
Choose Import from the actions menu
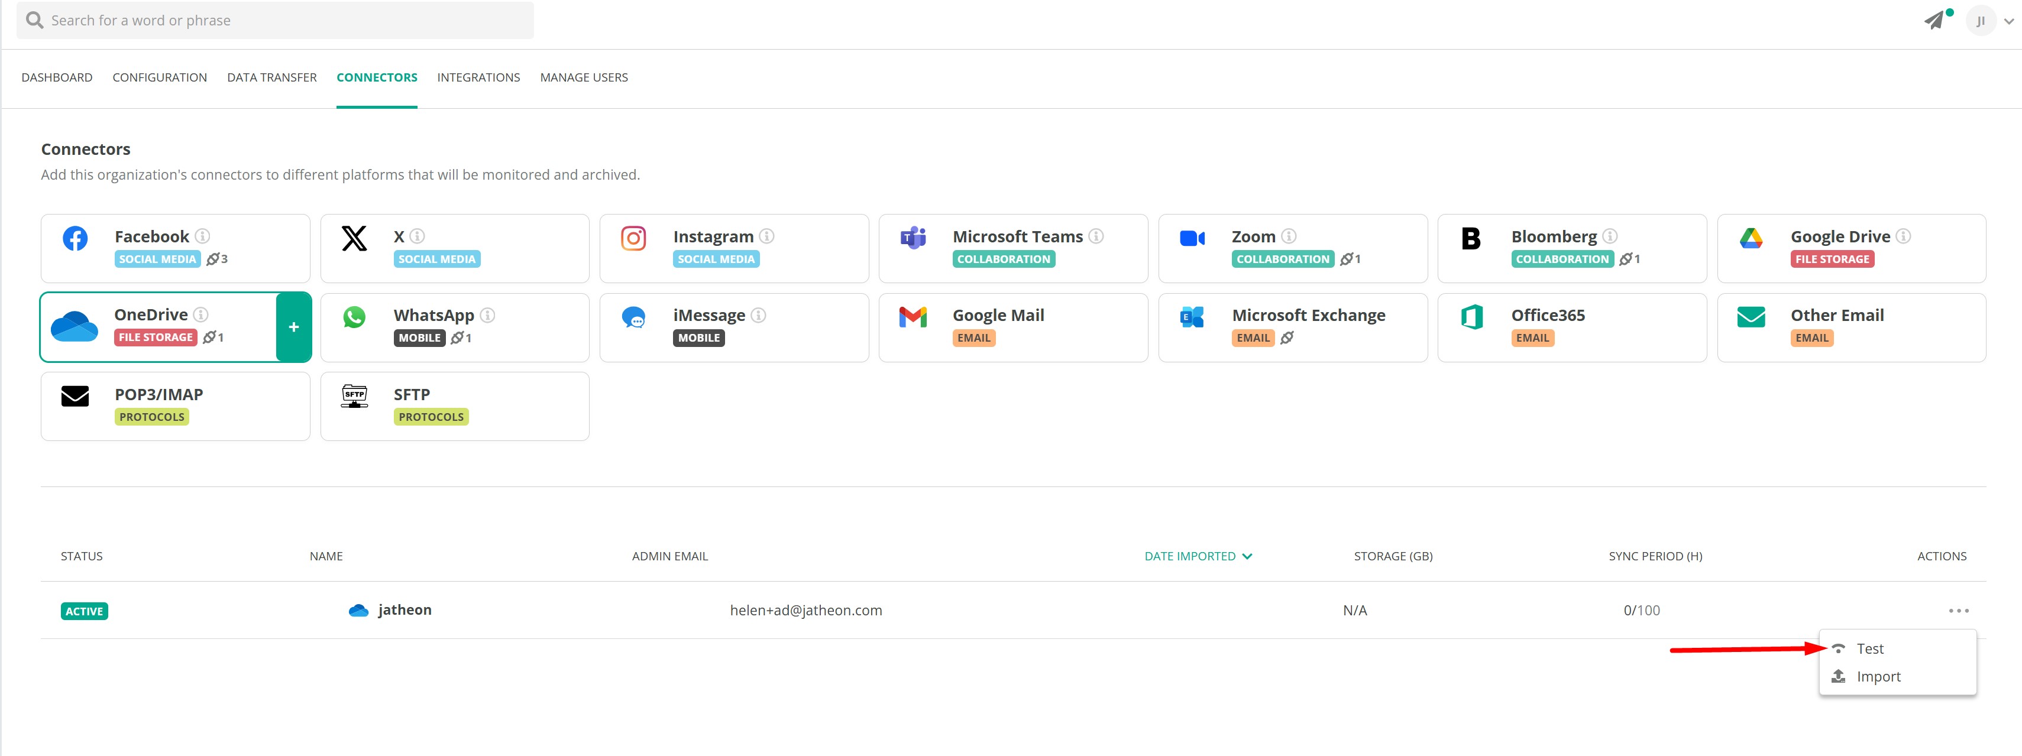[x=1897, y=676]
